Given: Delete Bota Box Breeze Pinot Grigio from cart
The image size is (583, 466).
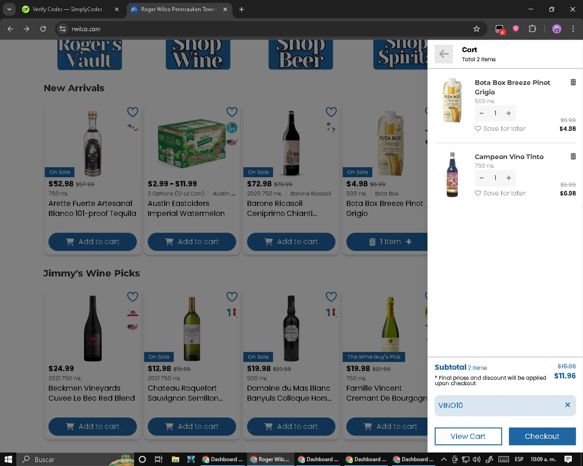Looking at the screenshot, I should (573, 82).
